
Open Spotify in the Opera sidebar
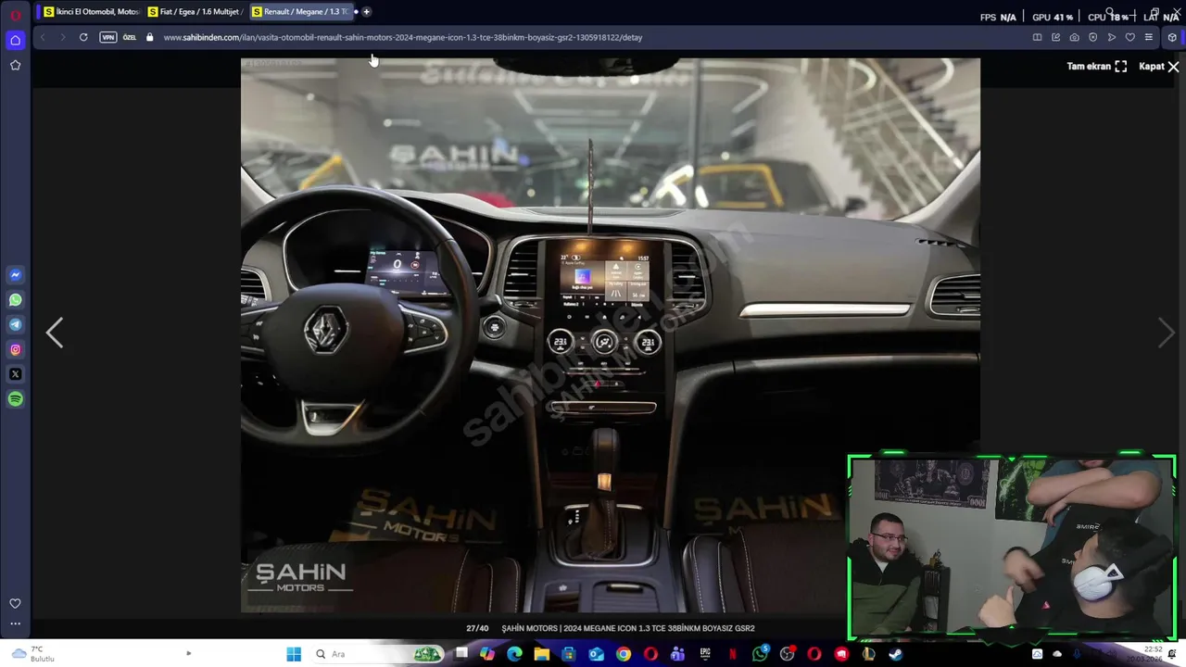click(x=15, y=399)
